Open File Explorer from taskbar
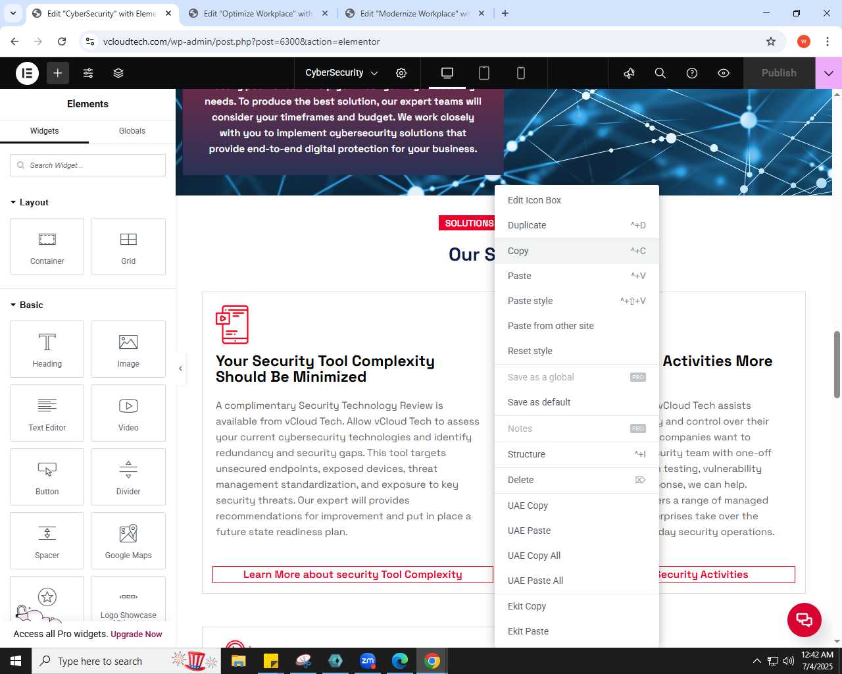 pyautogui.click(x=238, y=661)
